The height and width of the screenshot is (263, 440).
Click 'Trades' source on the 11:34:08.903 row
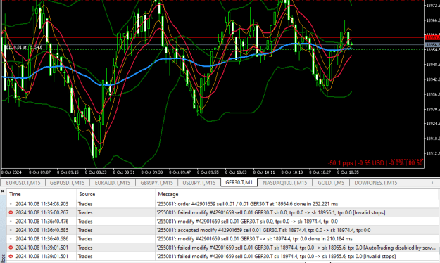click(x=85, y=204)
